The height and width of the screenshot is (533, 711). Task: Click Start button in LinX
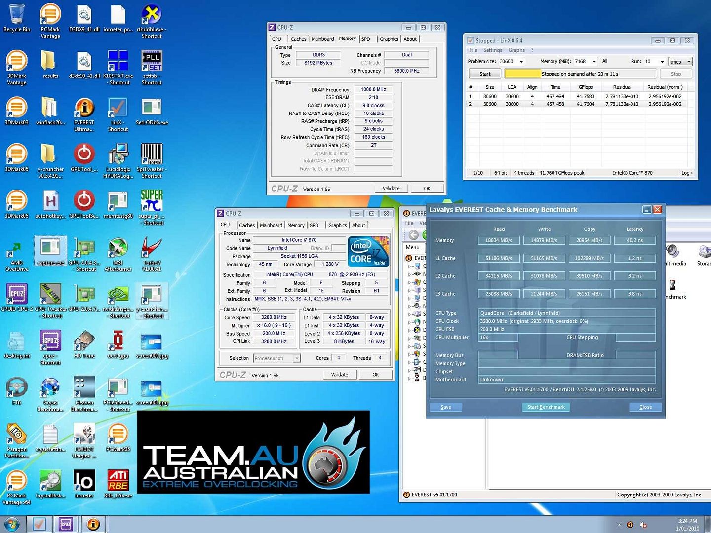485,74
